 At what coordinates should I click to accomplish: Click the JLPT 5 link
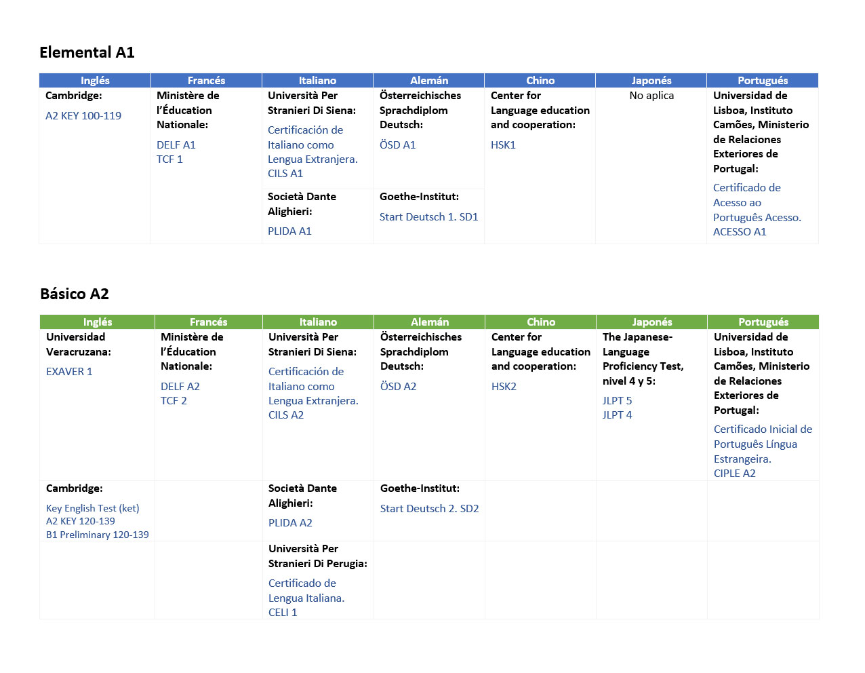tap(617, 401)
